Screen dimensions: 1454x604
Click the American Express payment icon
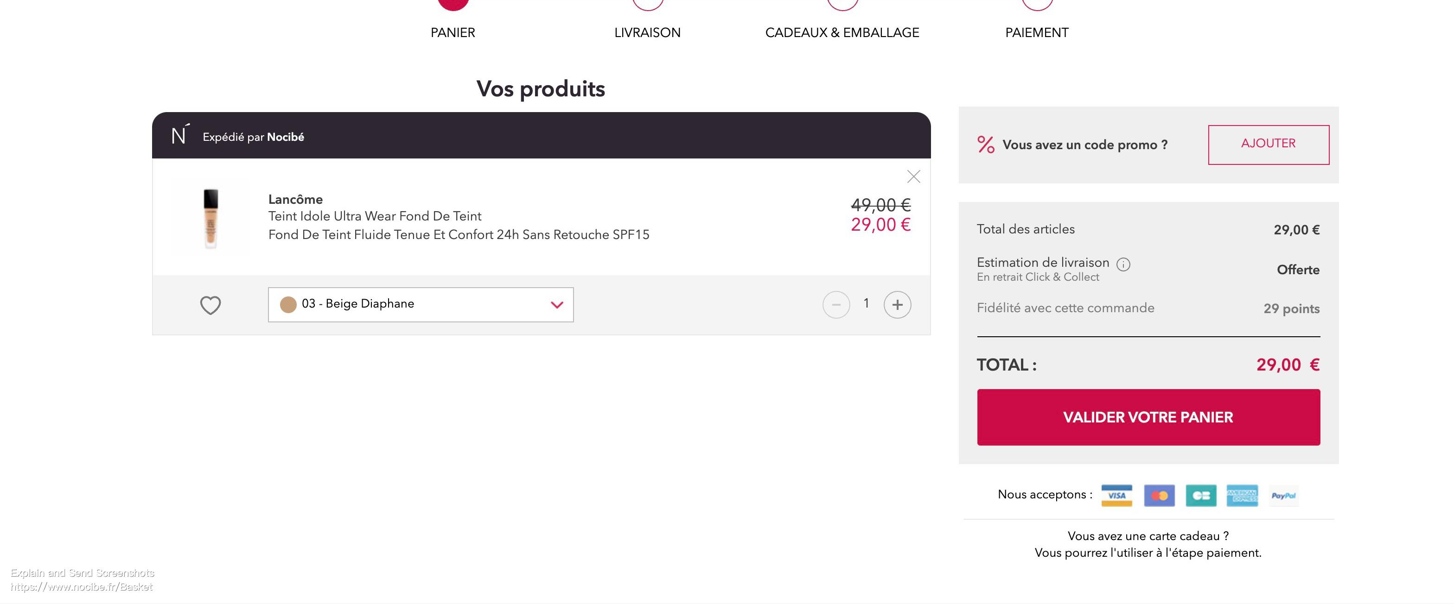pyautogui.click(x=1242, y=495)
